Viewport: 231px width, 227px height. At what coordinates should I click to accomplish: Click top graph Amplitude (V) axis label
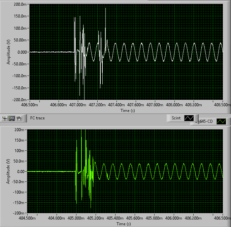coord(8,52)
